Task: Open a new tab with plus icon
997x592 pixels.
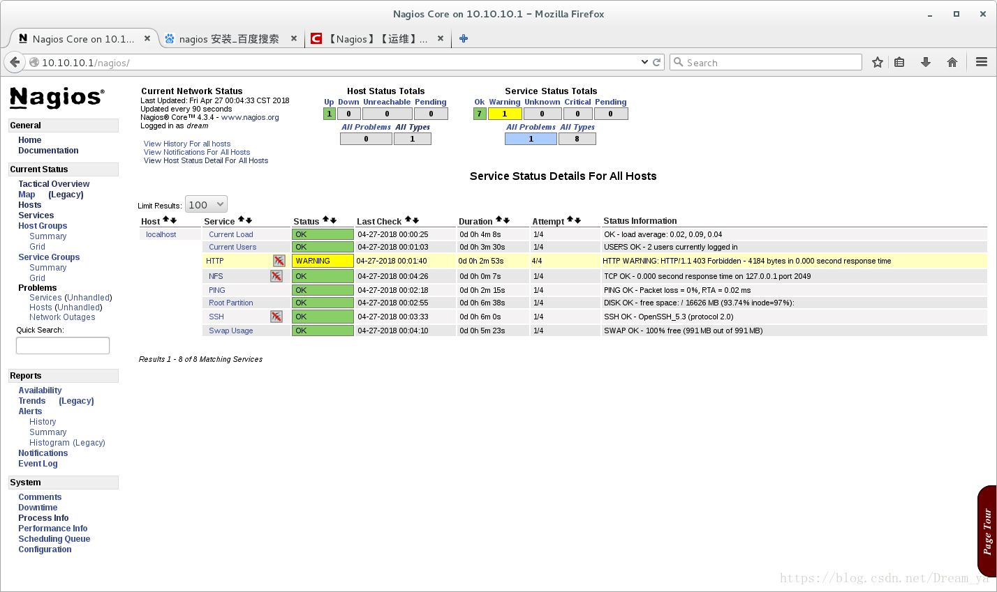Action: [463, 38]
